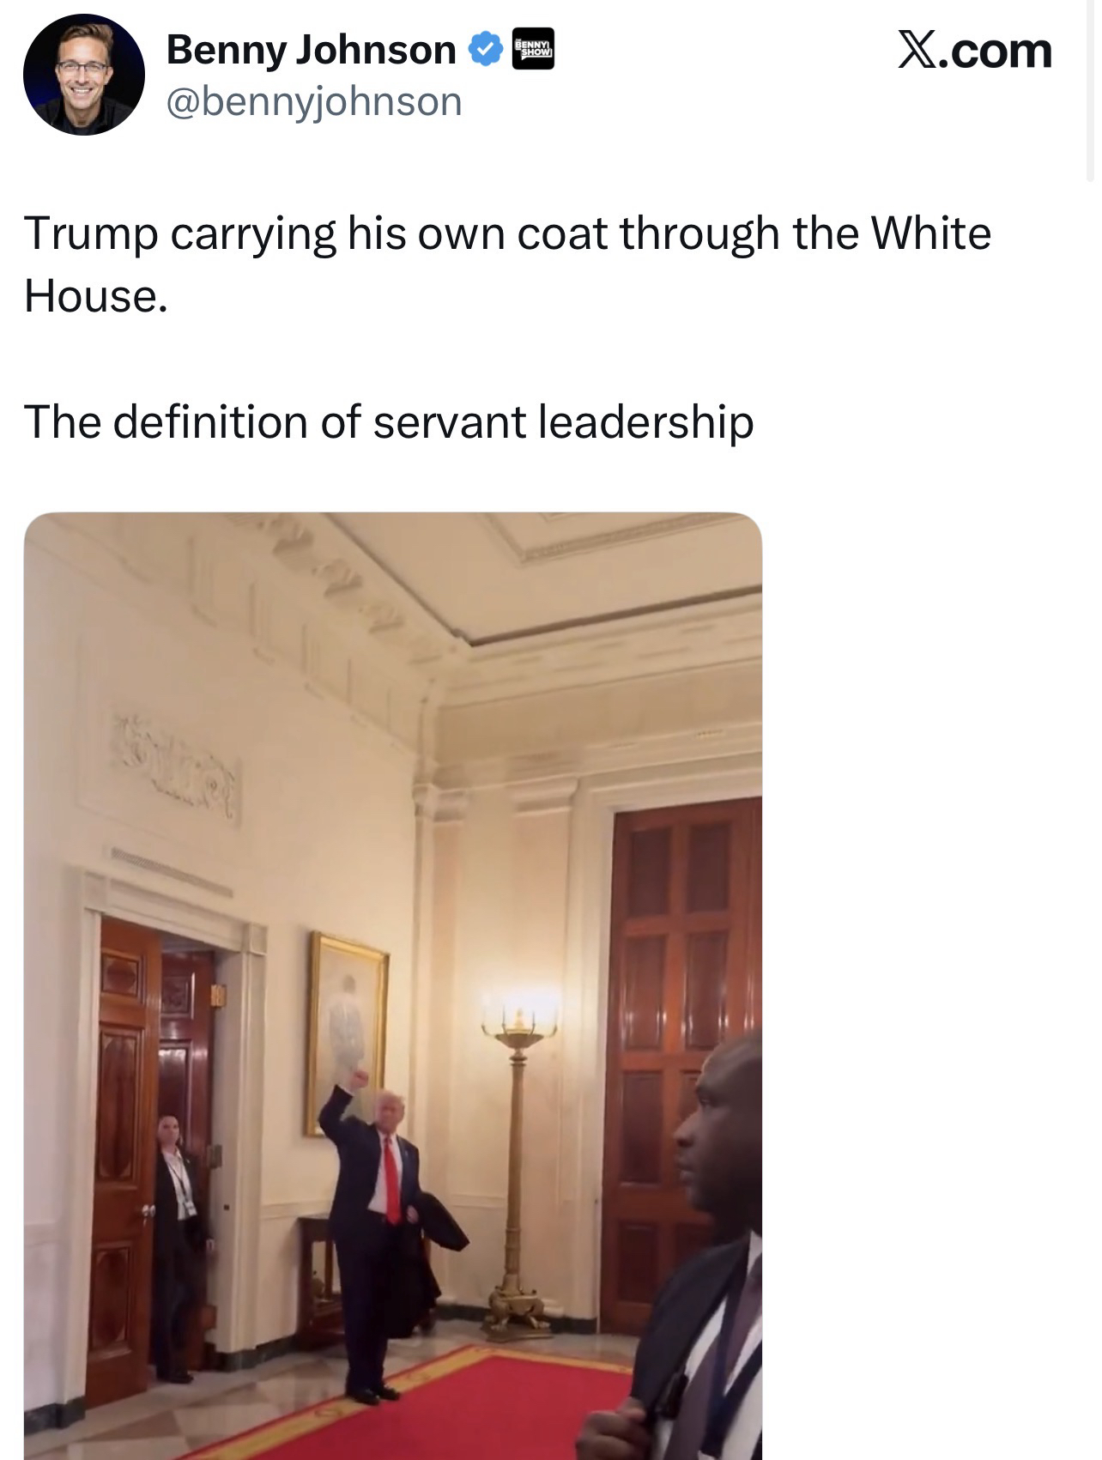
Task: Click the carved wall relief ornament
Action: (176, 764)
